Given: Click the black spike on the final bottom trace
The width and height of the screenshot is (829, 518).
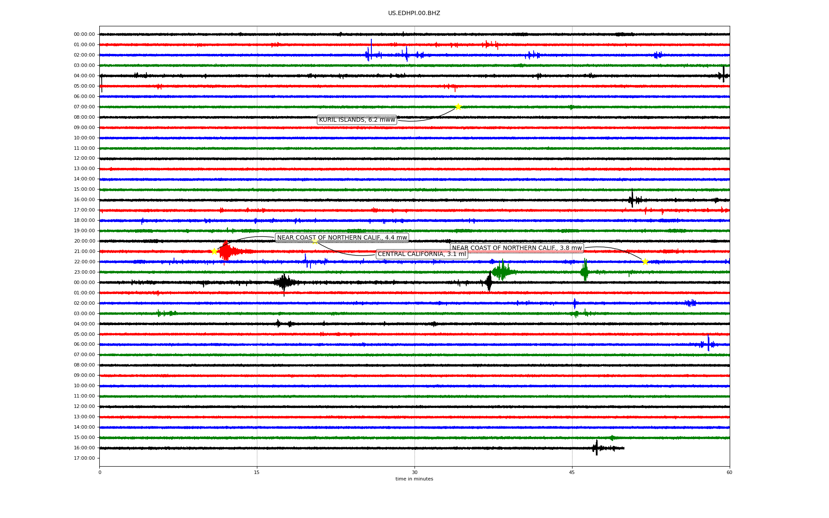Looking at the screenshot, I should [x=596, y=448].
